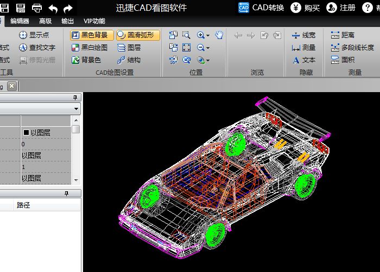
Task: Open the VIP功能 ribbon tab
Action: pyautogui.click(x=94, y=21)
